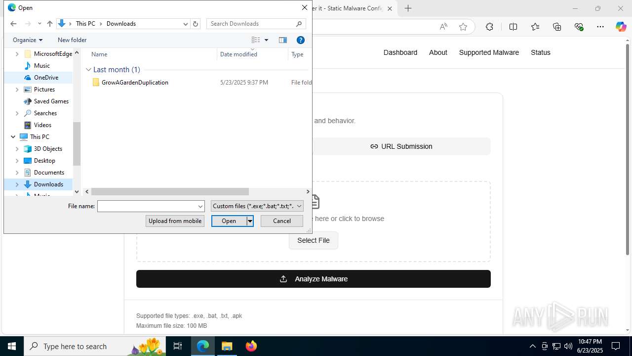632x356 pixels.
Task: Click horizontal scrollbar of file list
Action: [170, 192]
